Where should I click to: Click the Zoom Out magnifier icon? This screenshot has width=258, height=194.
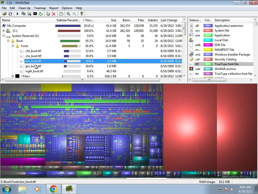point(74,14)
